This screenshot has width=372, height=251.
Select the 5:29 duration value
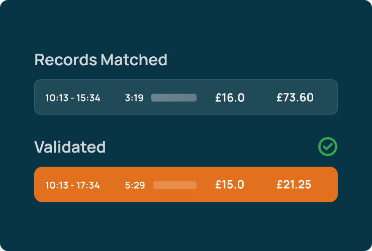135,185
